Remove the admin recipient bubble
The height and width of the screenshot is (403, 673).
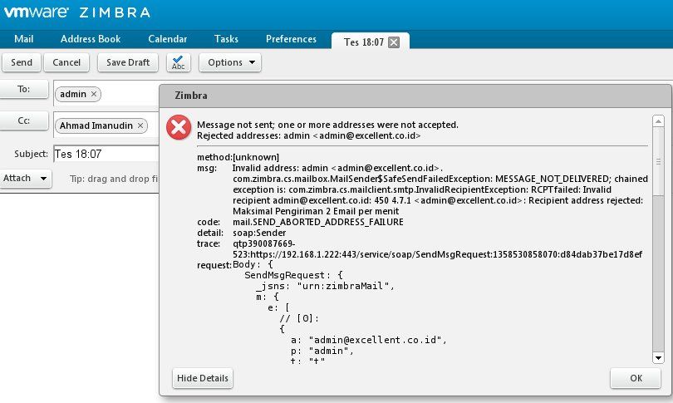[94, 94]
